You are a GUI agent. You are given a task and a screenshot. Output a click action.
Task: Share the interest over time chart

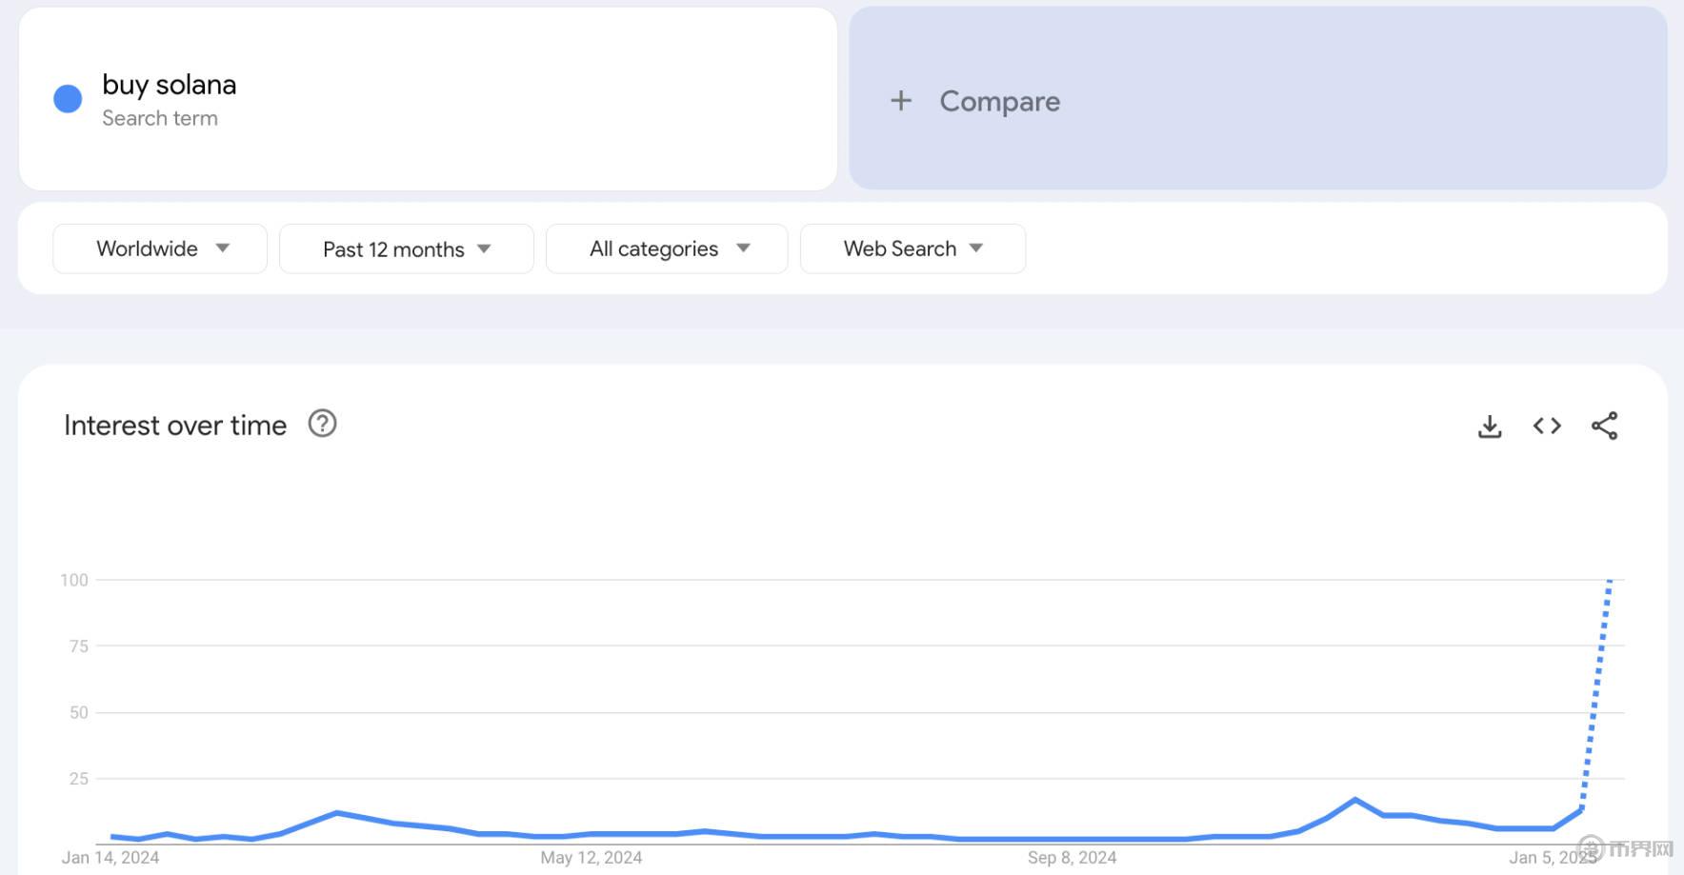pos(1604,427)
